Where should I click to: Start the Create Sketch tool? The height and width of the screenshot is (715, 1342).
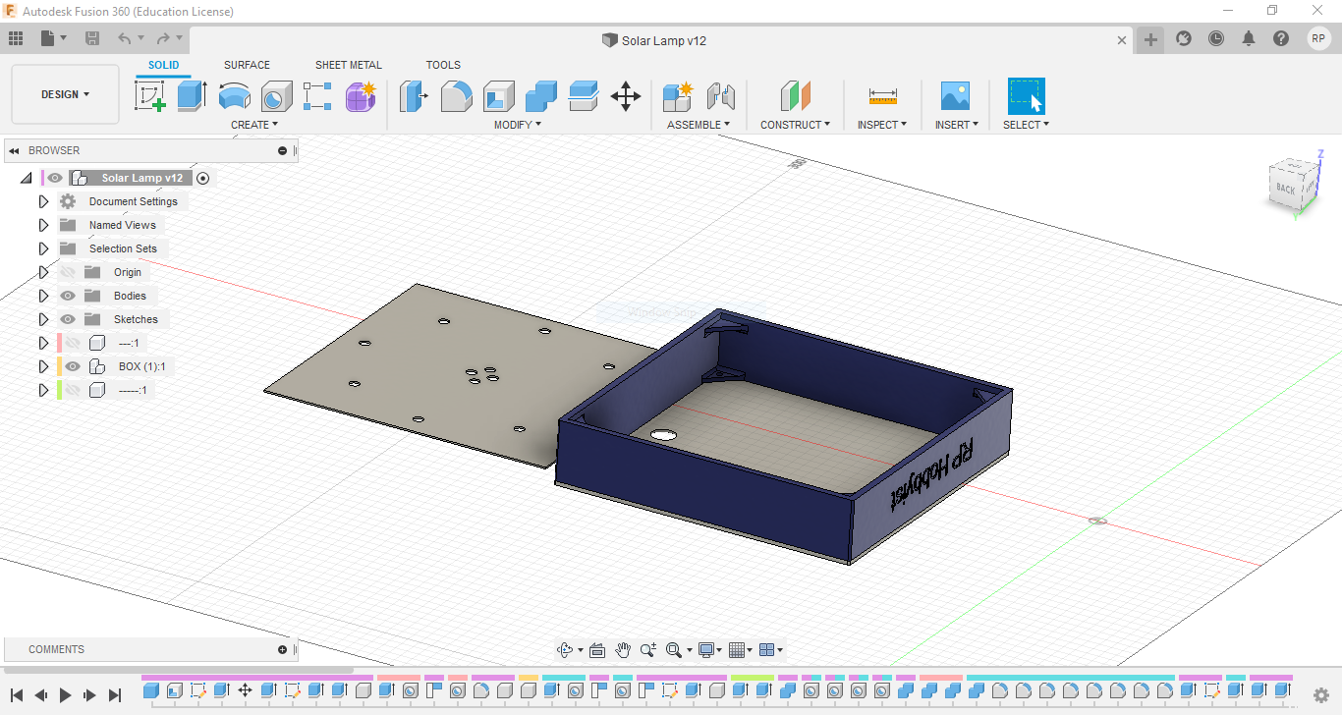coord(149,96)
